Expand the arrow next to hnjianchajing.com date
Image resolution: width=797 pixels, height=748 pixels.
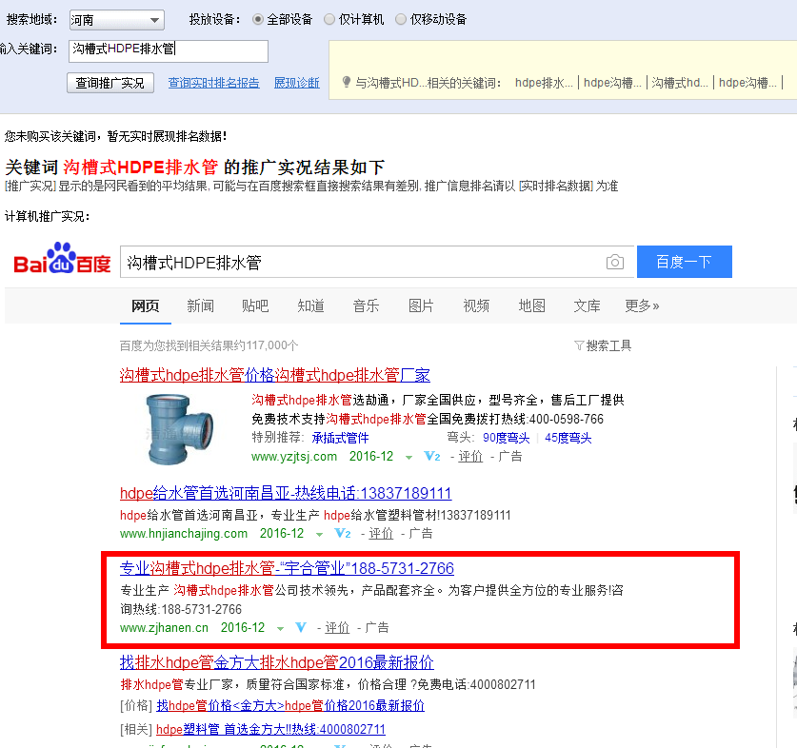coord(319,535)
